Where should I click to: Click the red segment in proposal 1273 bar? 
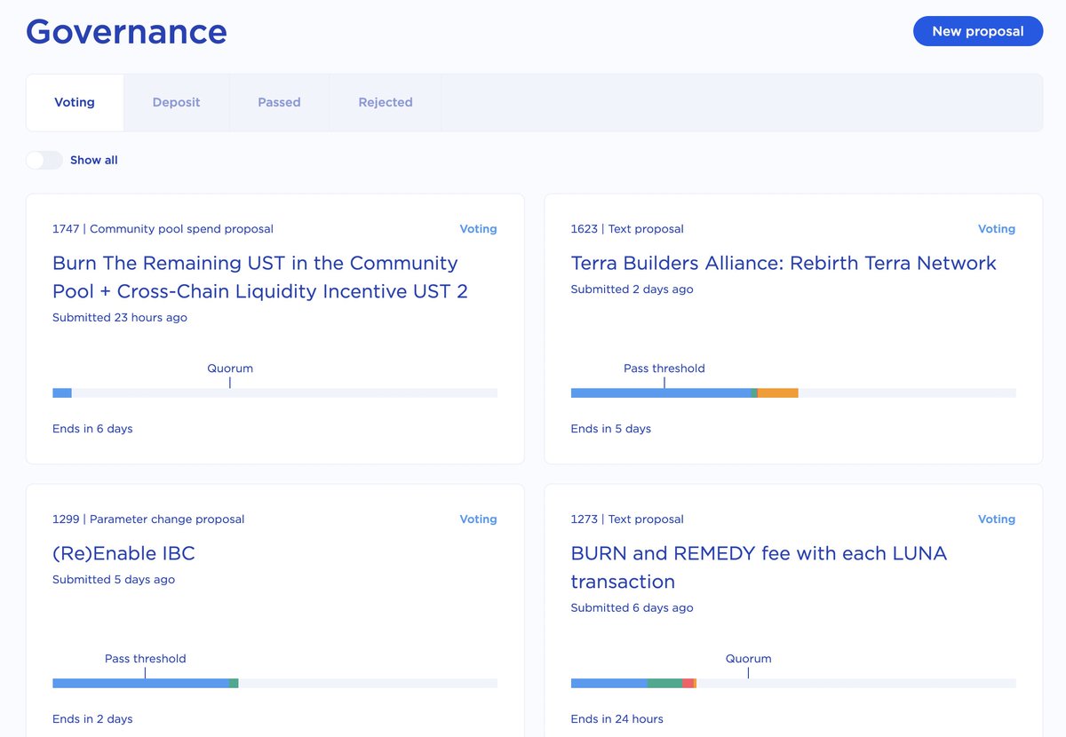click(x=688, y=683)
